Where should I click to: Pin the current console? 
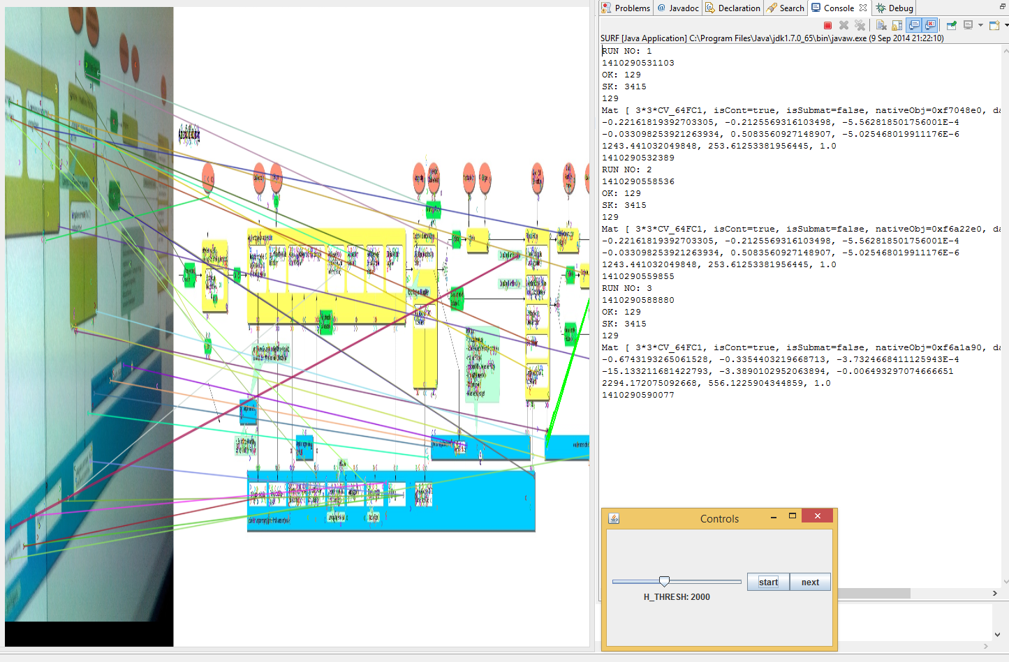pos(951,25)
